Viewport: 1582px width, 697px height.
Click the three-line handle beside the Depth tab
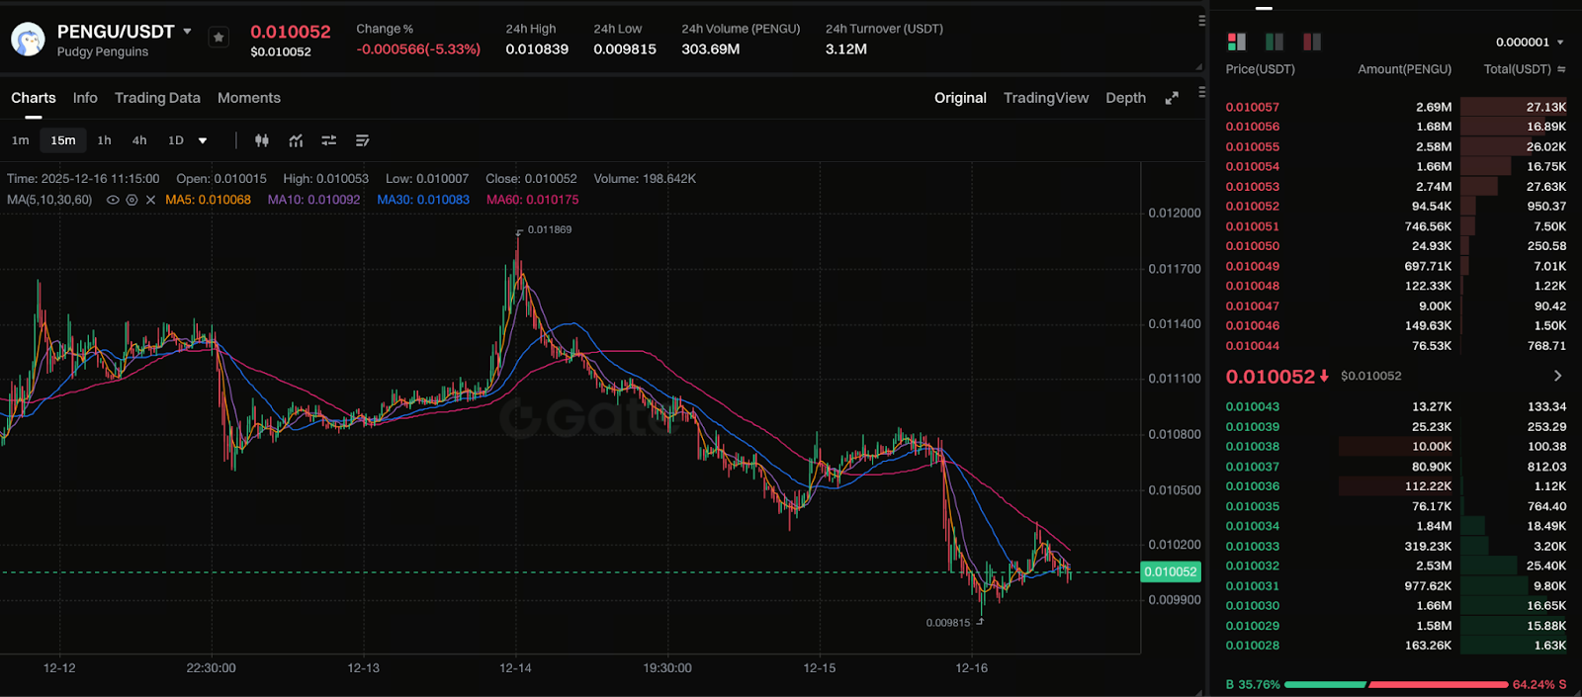(1201, 92)
